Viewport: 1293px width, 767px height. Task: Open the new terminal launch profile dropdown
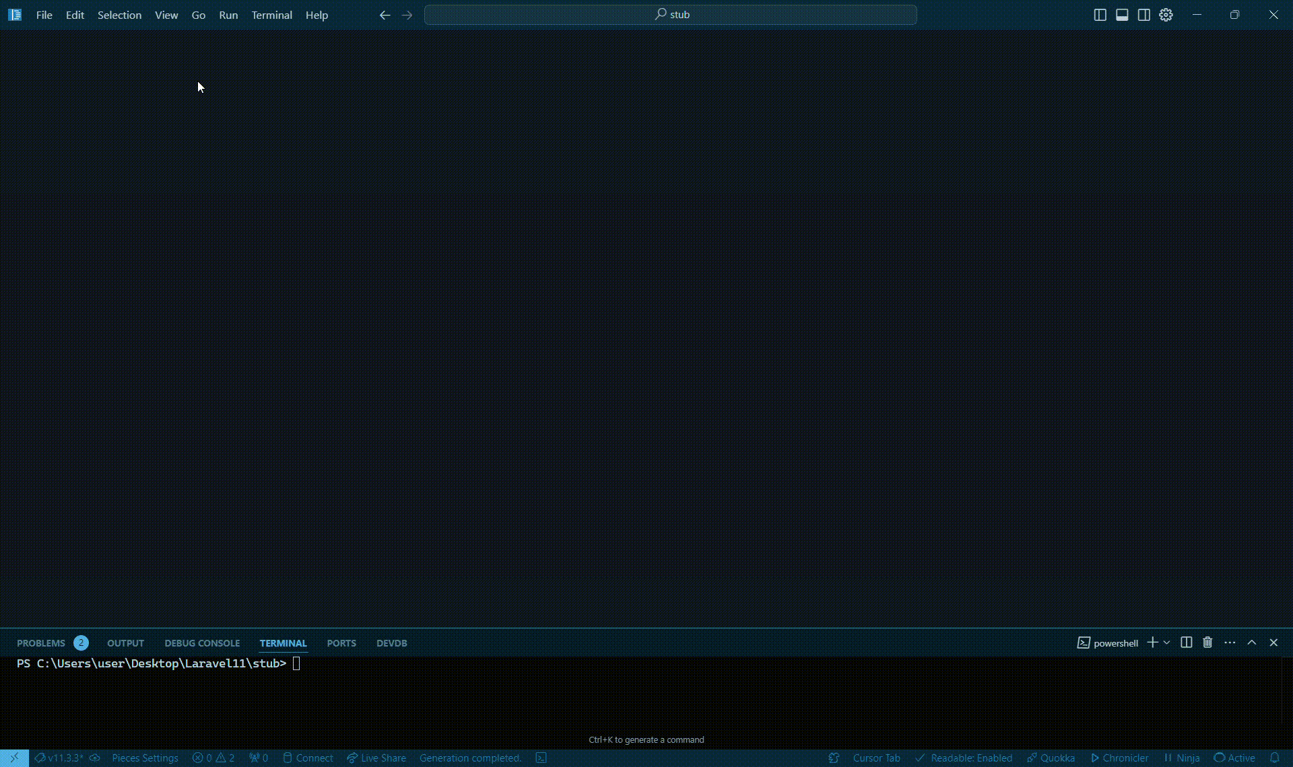point(1167,643)
